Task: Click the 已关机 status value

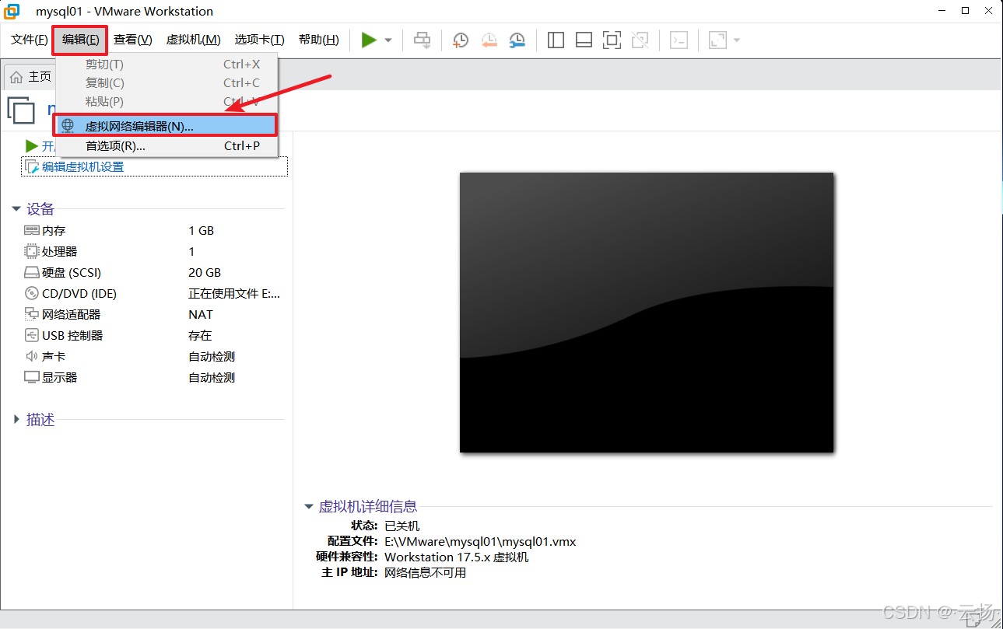Action: [x=402, y=526]
